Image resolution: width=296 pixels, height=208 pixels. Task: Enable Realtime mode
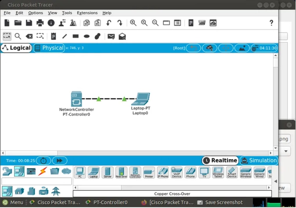pos(220,160)
